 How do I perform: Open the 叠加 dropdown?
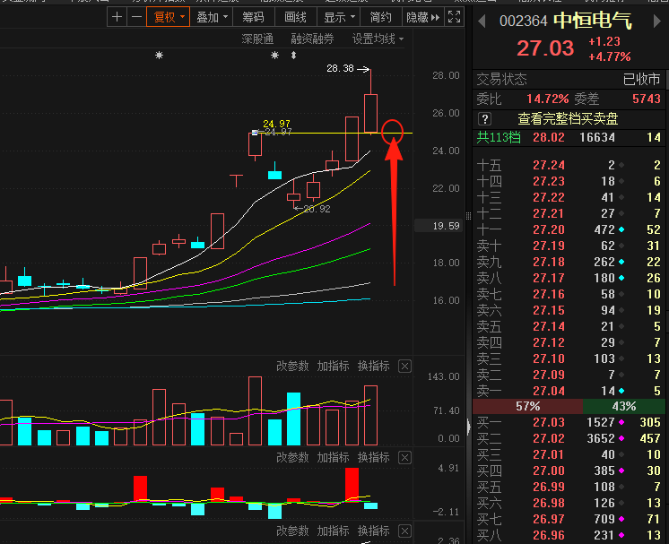point(212,17)
